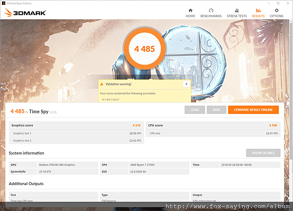This screenshot has width=293, height=211.
Task: Click the 28.56 FPS value
Action: pyautogui.click(x=135, y=134)
